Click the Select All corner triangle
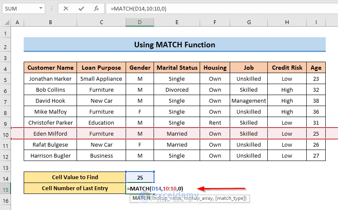Screen dimensions: 338x210 pos(5,22)
